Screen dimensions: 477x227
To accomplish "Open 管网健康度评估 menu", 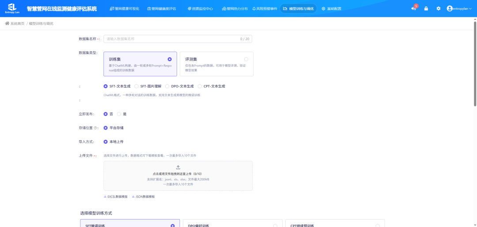I will pos(161,9).
